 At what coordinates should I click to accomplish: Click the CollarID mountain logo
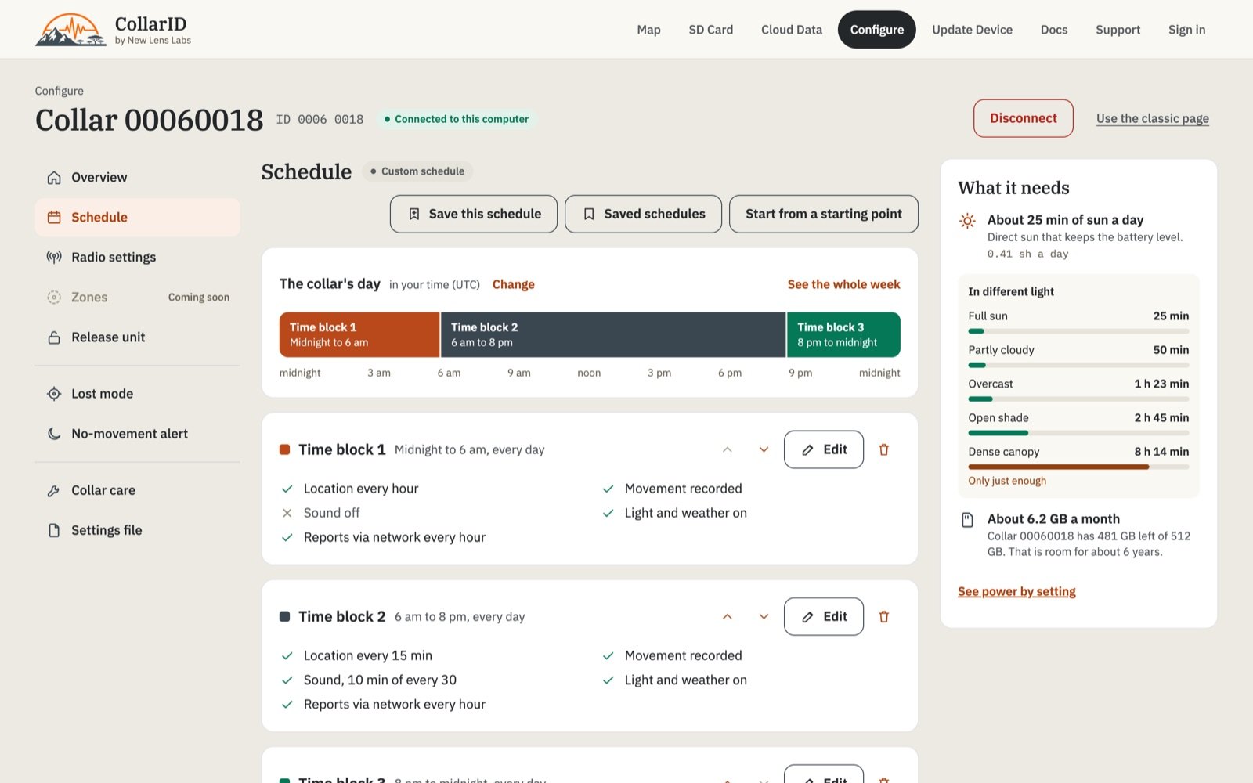70,30
